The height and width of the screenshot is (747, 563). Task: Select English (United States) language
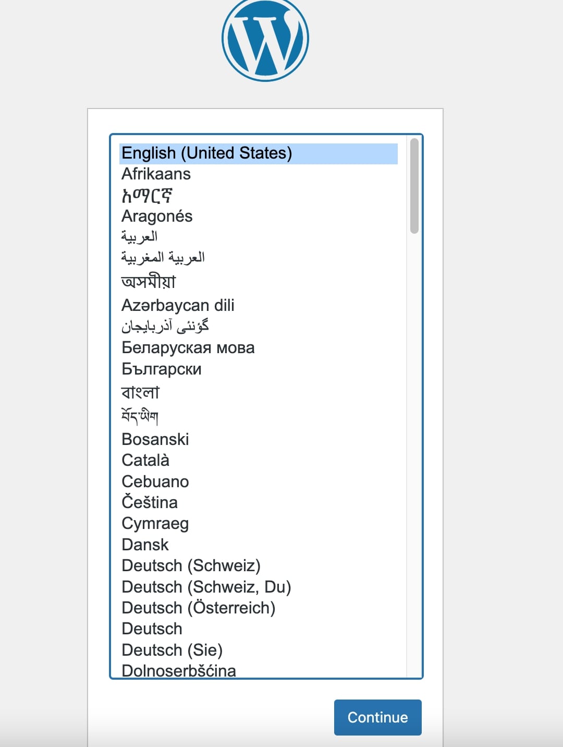point(206,153)
